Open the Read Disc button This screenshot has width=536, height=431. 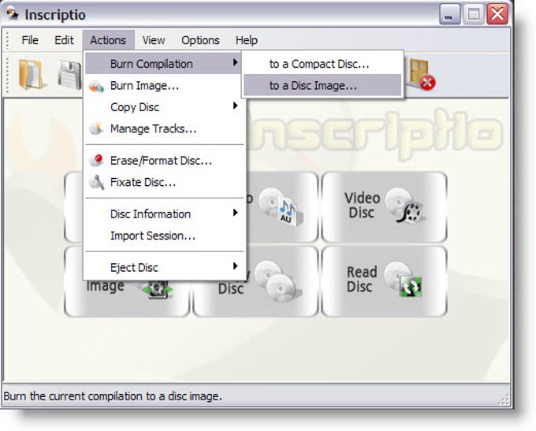384,281
